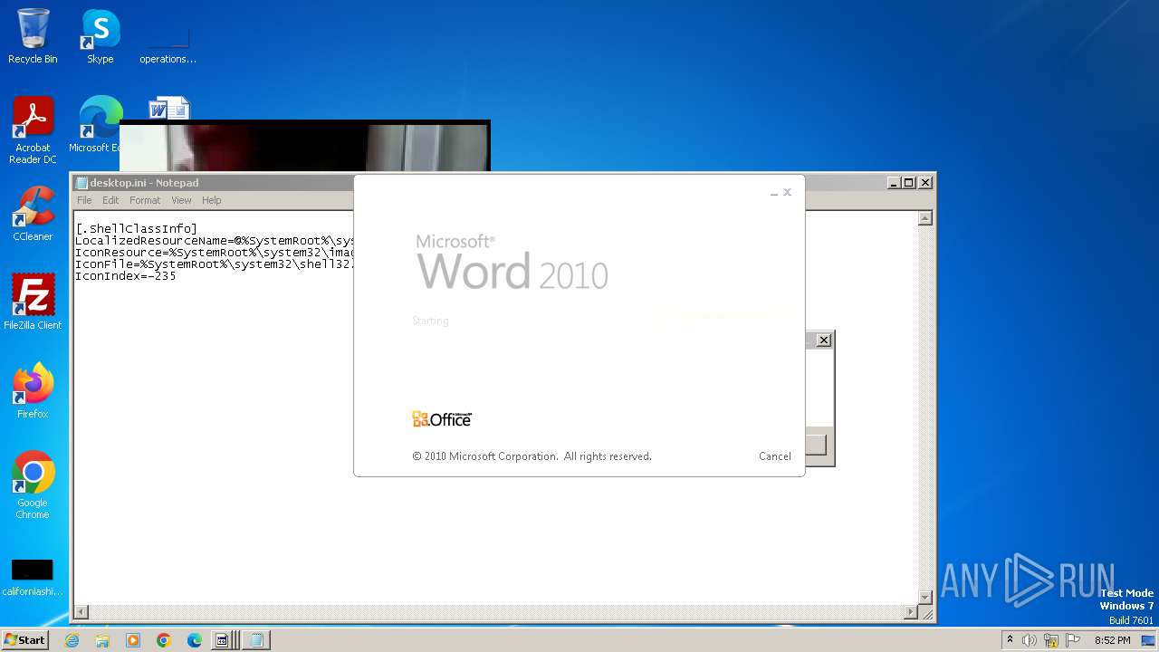Viewport: 1159px width, 652px height.
Task: Click the Start button
Action: tap(24, 640)
